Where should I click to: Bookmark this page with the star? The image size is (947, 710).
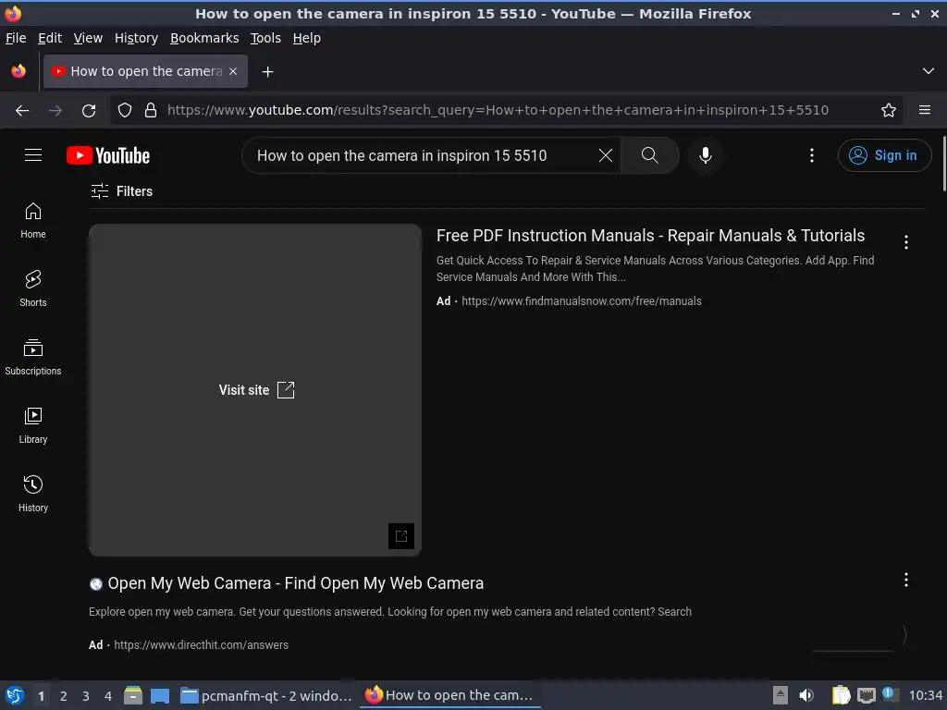point(889,111)
